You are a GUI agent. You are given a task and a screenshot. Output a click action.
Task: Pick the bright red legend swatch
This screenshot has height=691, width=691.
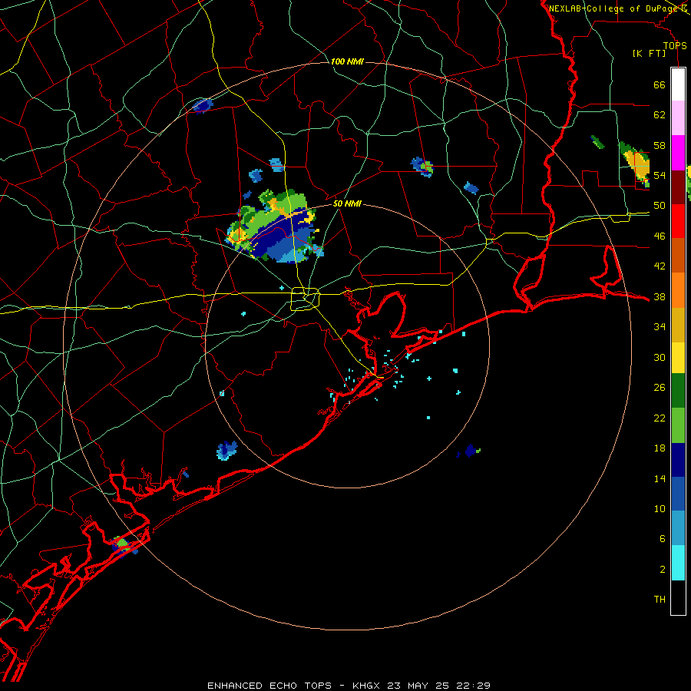[x=678, y=221]
